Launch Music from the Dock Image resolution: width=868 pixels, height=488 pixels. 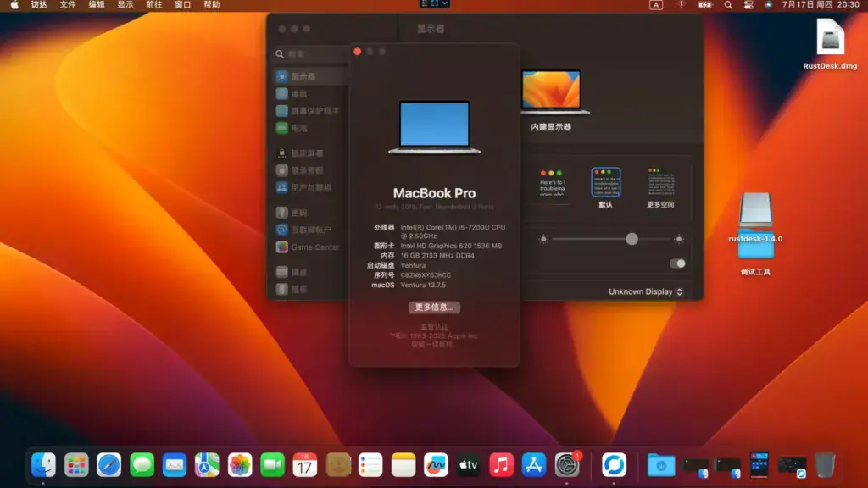tap(501, 465)
